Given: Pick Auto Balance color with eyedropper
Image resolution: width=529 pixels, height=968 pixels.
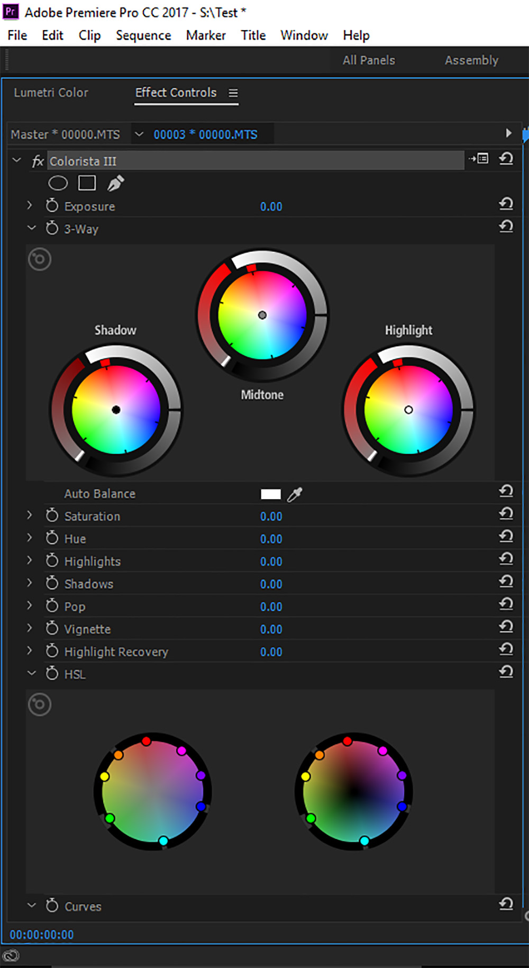Looking at the screenshot, I should pyautogui.click(x=295, y=494).
